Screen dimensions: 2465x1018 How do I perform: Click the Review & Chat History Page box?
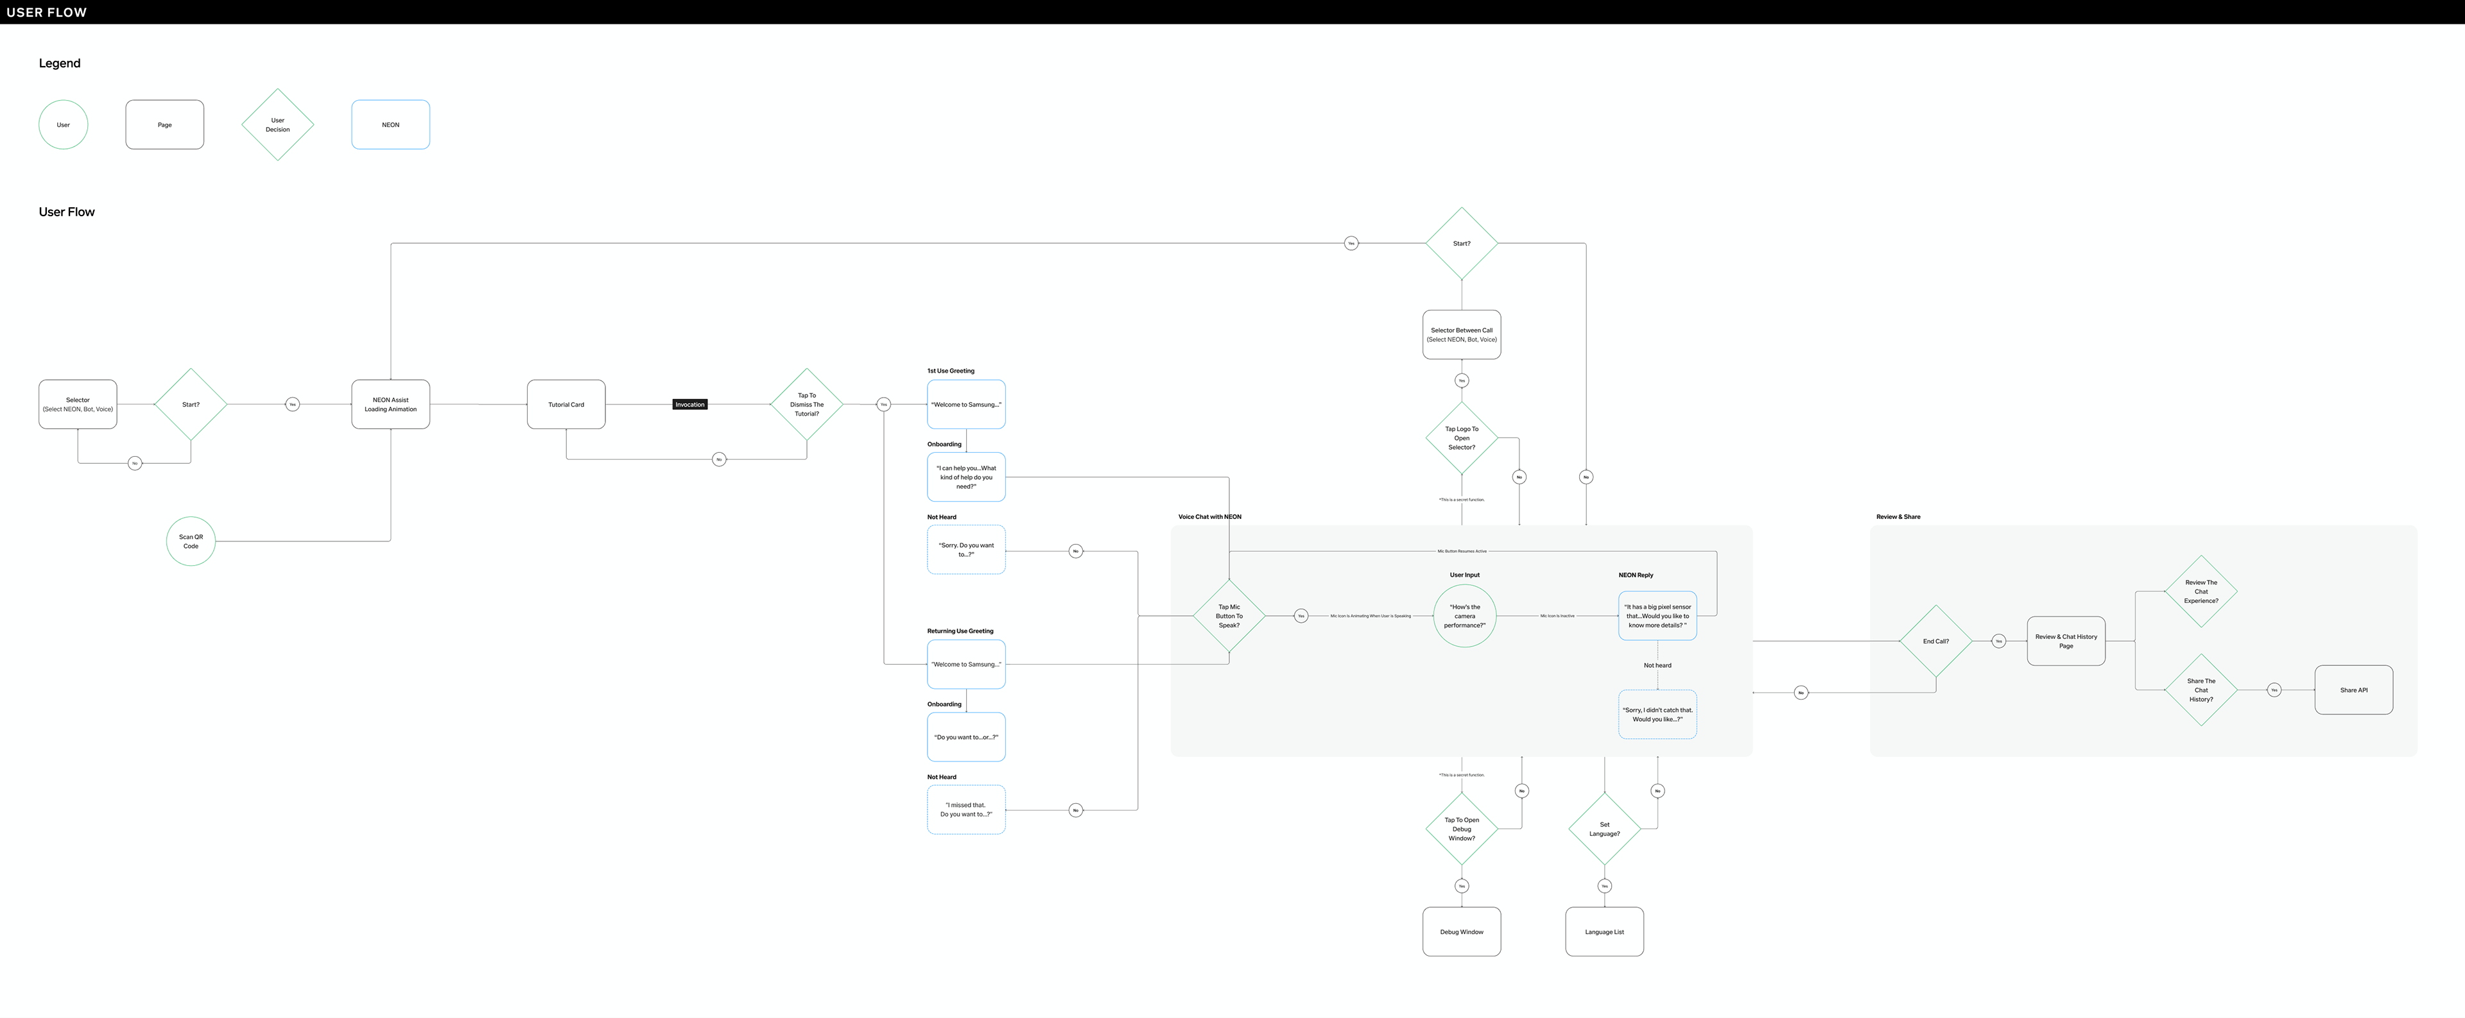click(2065, 641)
